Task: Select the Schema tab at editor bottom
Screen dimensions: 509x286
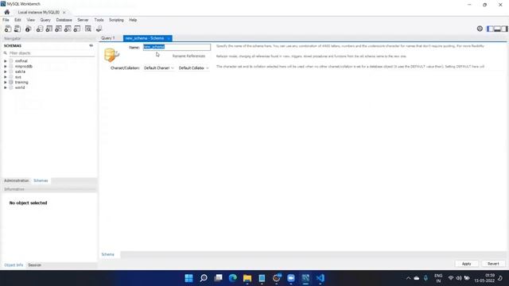Action: [x=108, y=254]
